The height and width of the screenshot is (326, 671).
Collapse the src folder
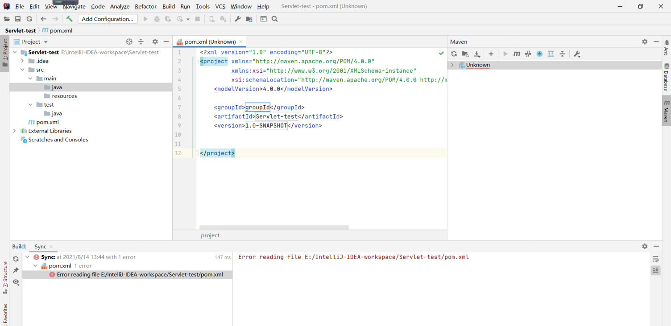pyautogui.click(x=22, y=70)
